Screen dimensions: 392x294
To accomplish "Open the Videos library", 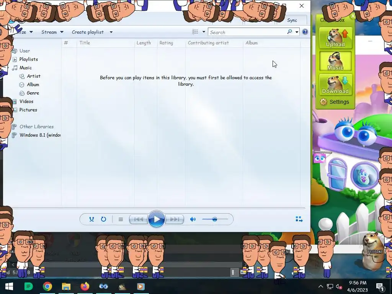I will 26,101.
